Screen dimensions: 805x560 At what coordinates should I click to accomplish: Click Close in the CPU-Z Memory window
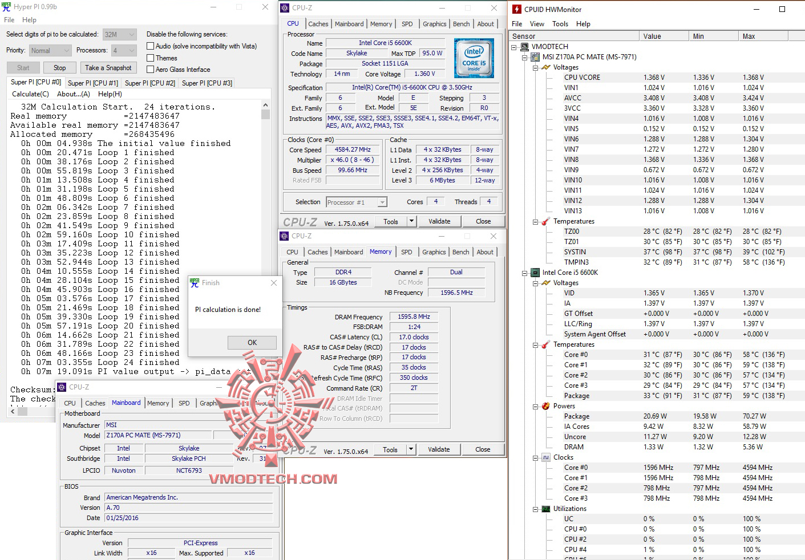click(x=483, y=449)
